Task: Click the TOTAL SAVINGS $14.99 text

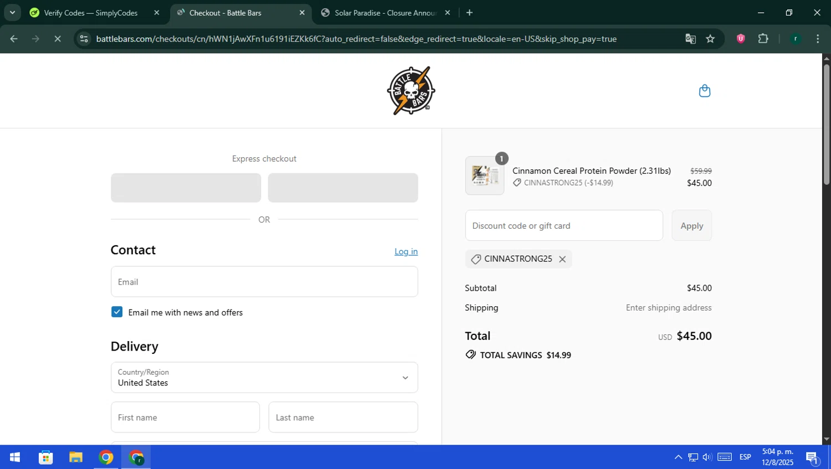Action: (x=525, y=355)
